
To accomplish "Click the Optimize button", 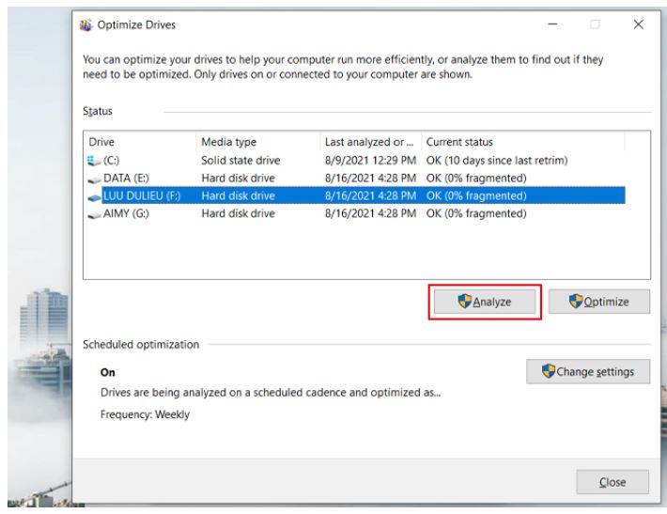I will click(599, 302).
